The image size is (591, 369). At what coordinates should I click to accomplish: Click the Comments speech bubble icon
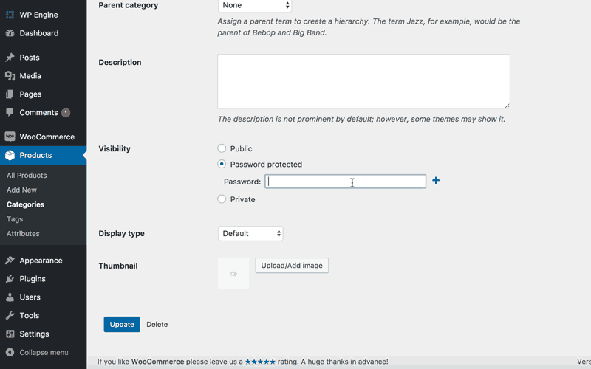point(10,112)
